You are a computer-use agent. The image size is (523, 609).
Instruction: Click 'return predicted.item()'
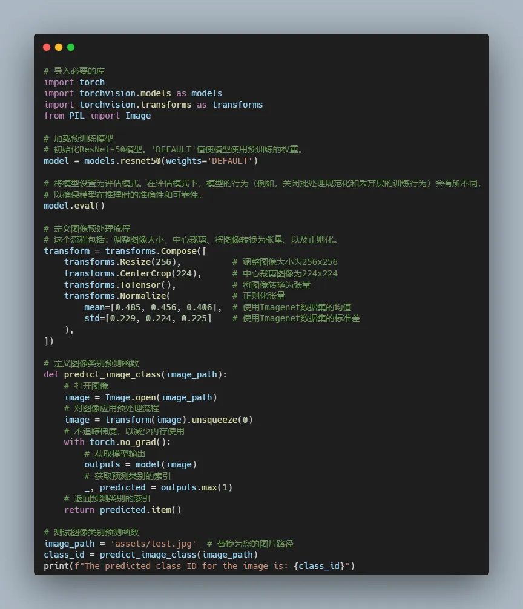coord(122,510)
